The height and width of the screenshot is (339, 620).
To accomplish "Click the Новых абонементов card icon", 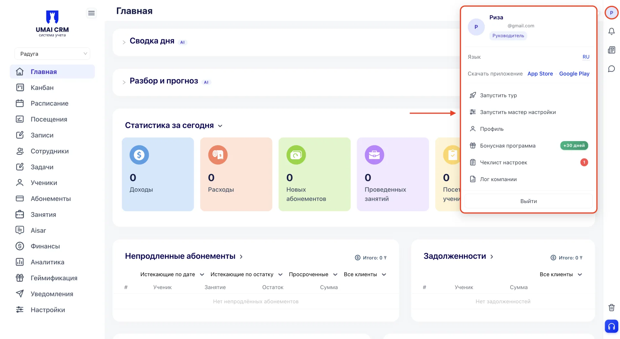I will 296,155.
